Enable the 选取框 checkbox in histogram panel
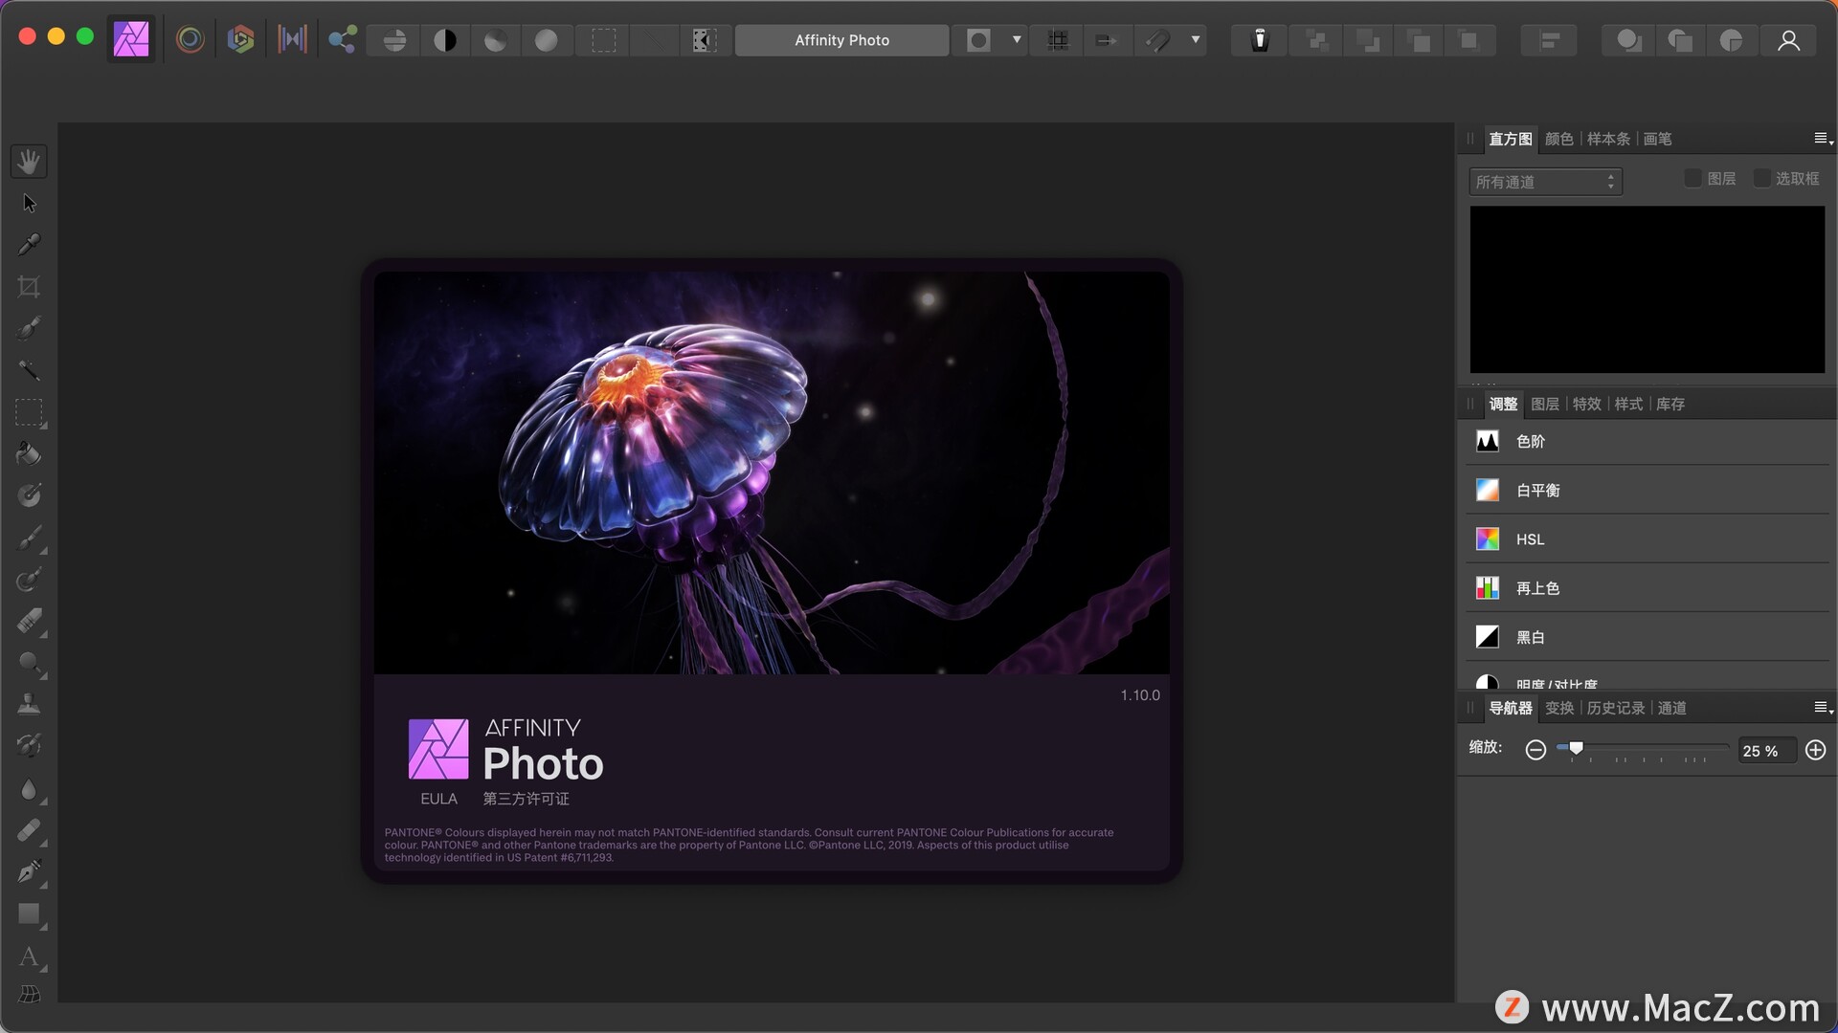The height and width of the screenshot is (1033, 1838). pyautogui.click(x=1761, y=179)
